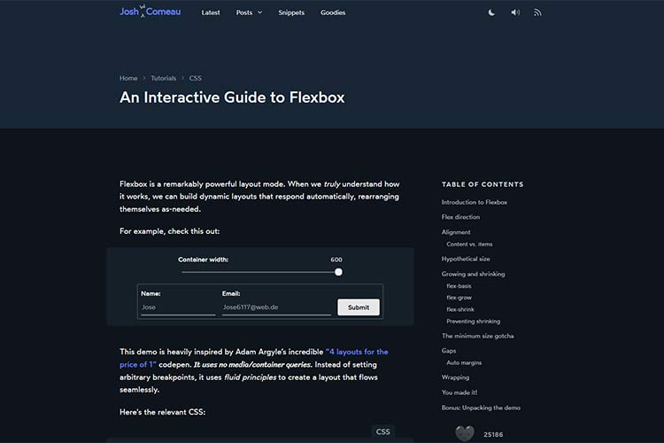664x443 pixels.
Task: Open the Latest nav item
Action: (x=211, y=12)
